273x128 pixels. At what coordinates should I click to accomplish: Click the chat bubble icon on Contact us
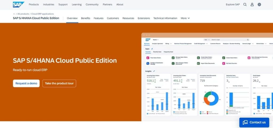pyautogui.click(x=245, y=122)
